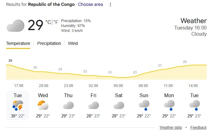Select the Temperature tab
This screenshot has width=212, height=134.
[x=18, y=43]
